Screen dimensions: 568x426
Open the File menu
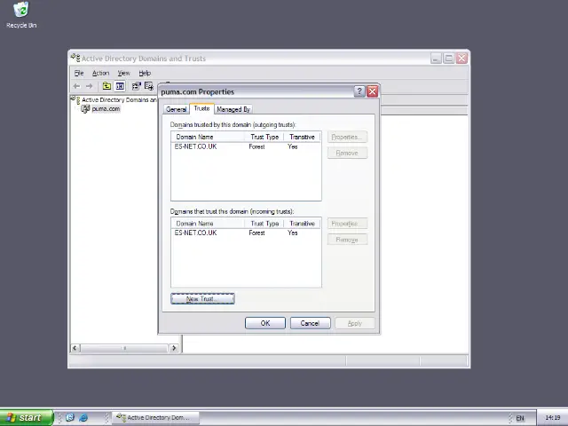pyautogui.click(x=79, y=73)
